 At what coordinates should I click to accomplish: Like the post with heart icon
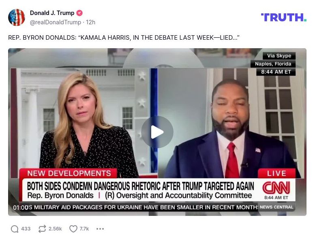(73, 229)
